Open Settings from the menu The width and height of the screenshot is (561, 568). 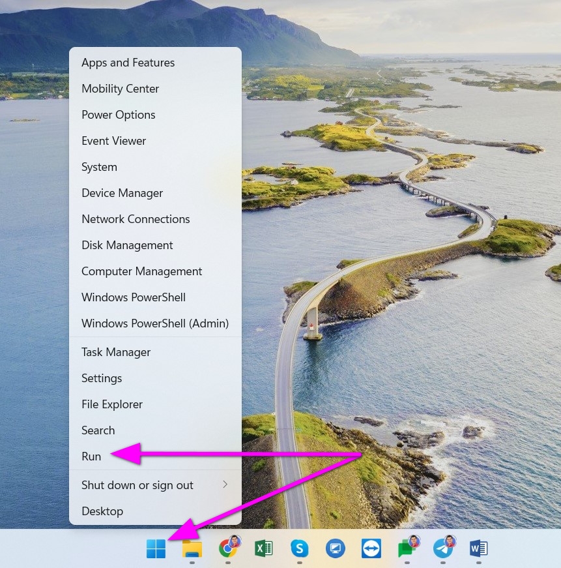(x=102, y=378)
